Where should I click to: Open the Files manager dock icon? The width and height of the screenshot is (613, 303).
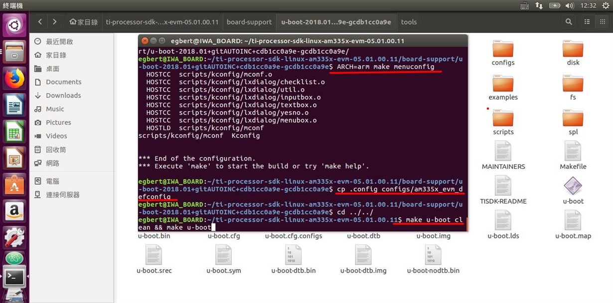click(x=14, y=51)
